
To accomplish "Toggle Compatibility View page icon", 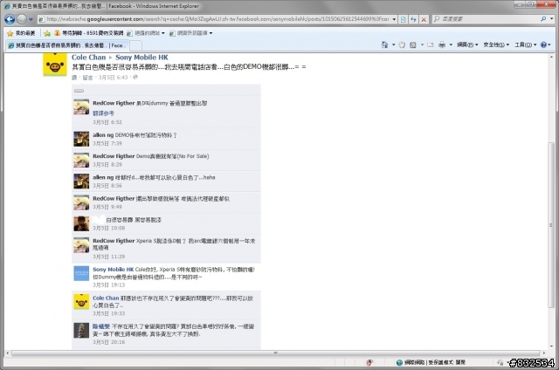I will (x=404, y=19).
